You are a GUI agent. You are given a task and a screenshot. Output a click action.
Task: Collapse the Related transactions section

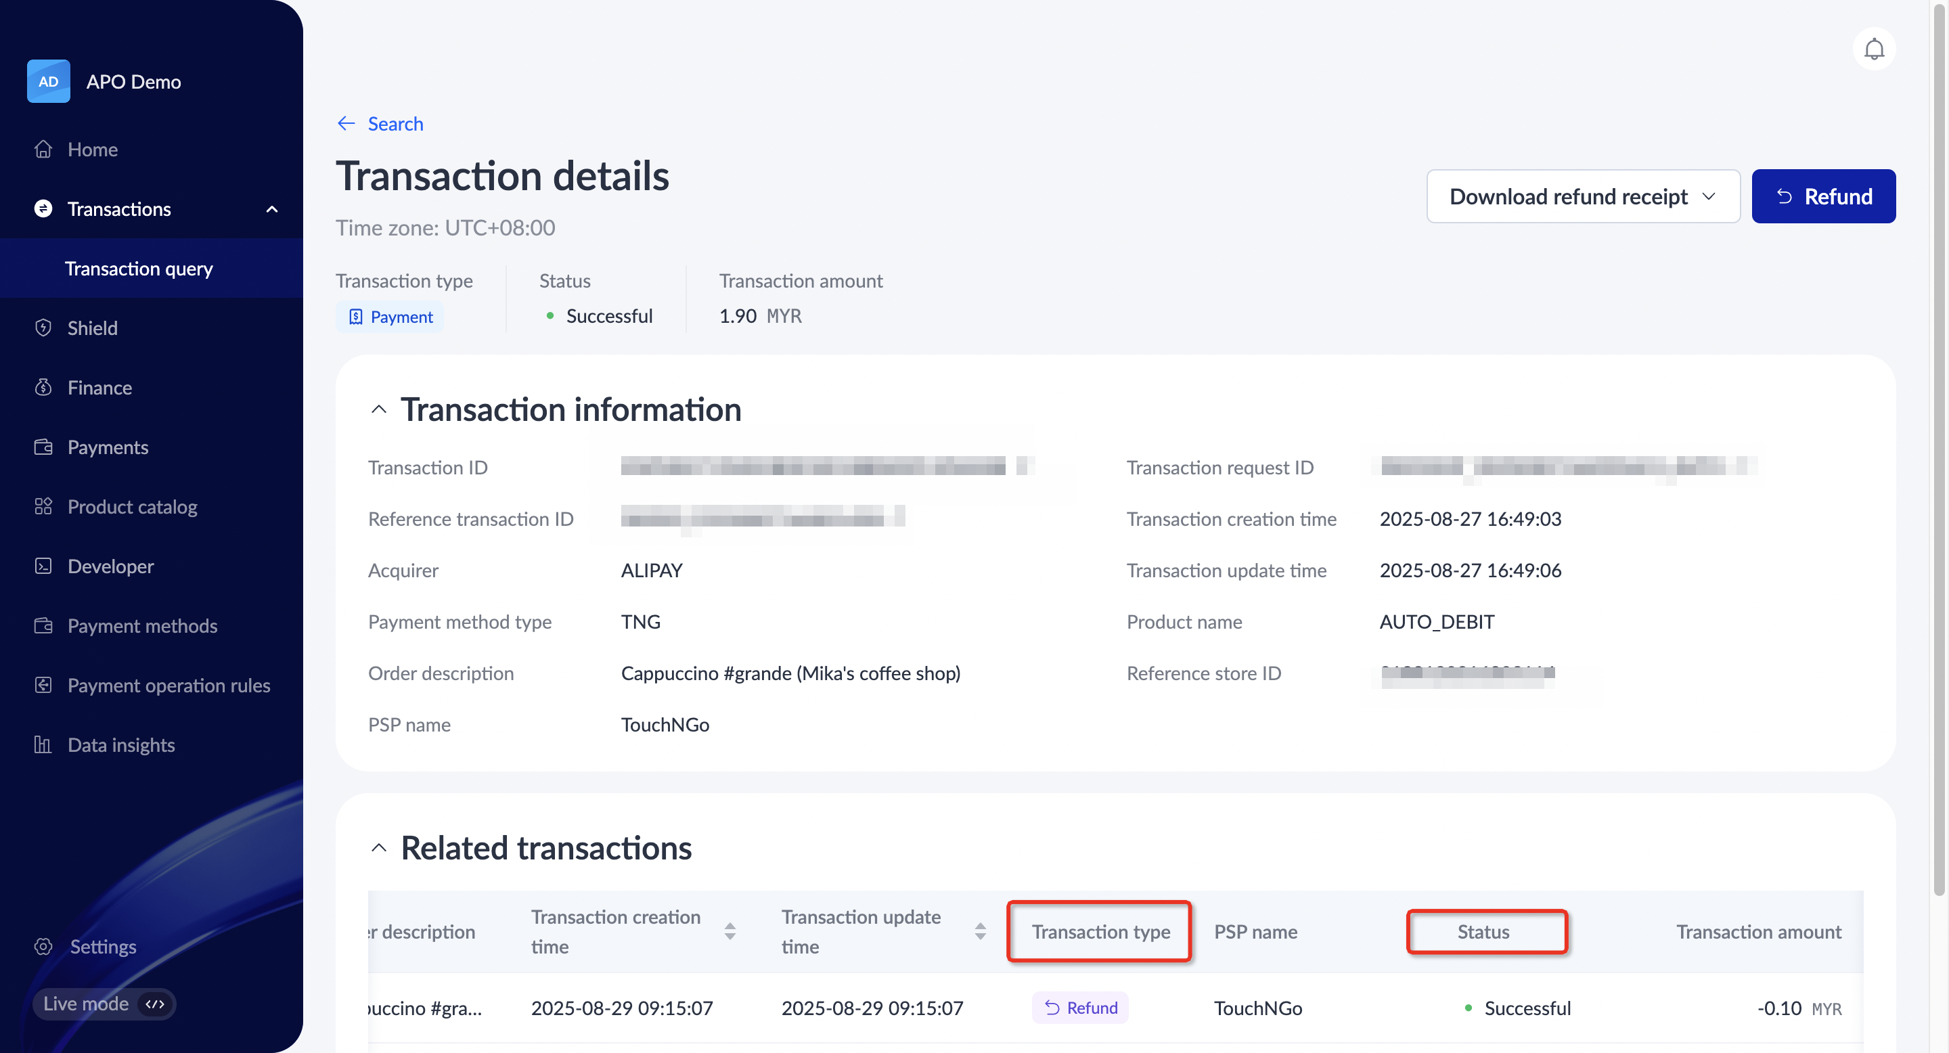point(379,848)
